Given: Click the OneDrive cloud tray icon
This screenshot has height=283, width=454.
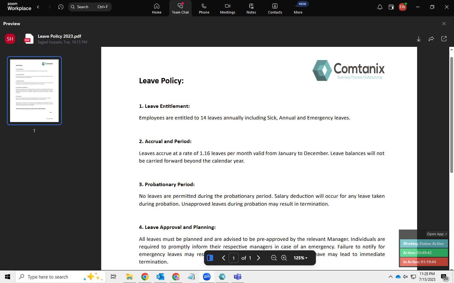Looking at the screenshot, I should pyautogui.click(x=398, y=277).
